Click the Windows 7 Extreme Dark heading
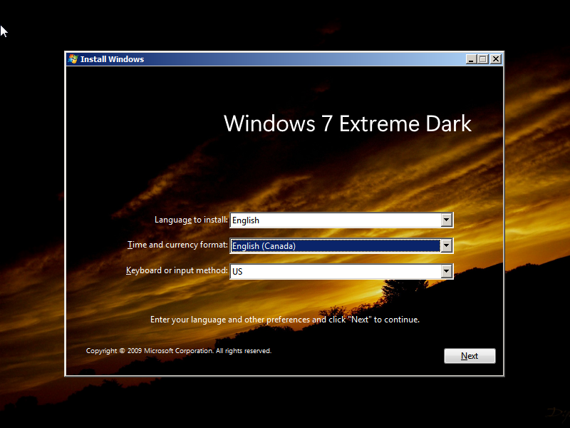Screen dimensions: 570x428 (x=348, y=123)
